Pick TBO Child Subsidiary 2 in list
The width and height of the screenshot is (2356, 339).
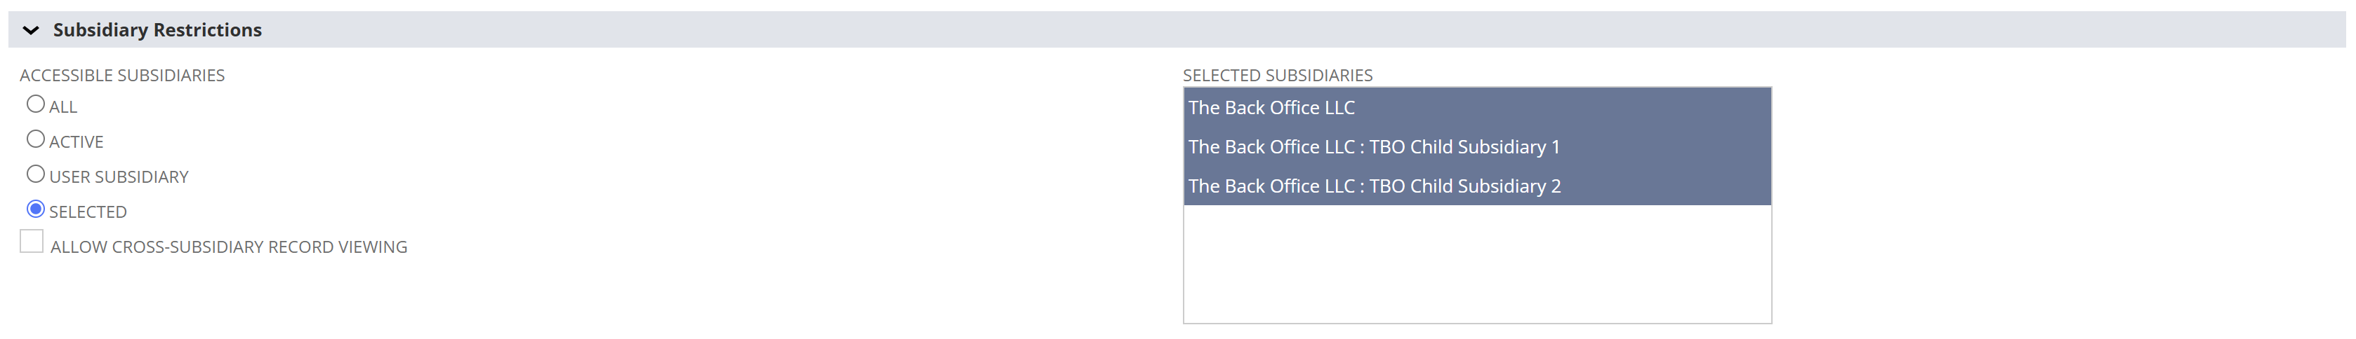click(x=1374, y=186)
